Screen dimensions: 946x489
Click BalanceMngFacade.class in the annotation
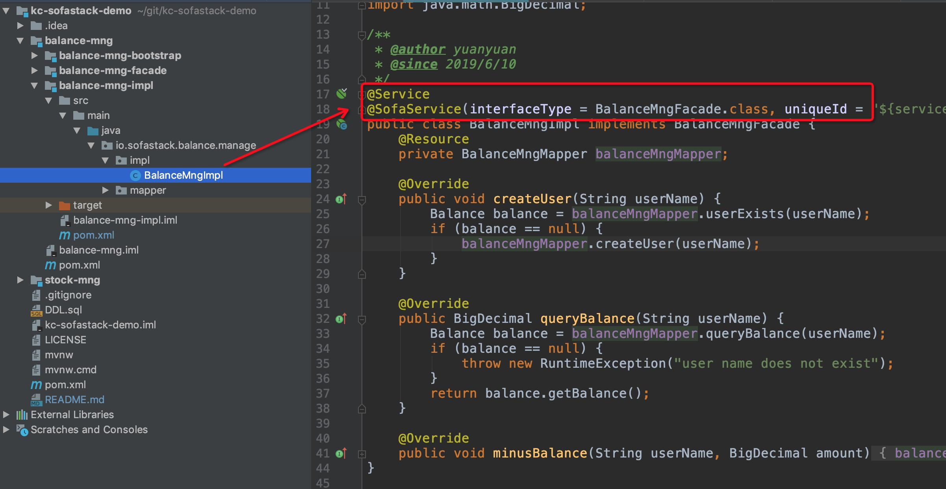click(682, 109)
